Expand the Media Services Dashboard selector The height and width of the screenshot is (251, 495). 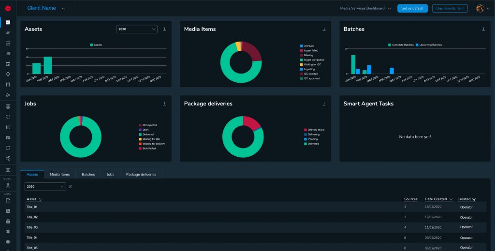click(x=365, y=8)
